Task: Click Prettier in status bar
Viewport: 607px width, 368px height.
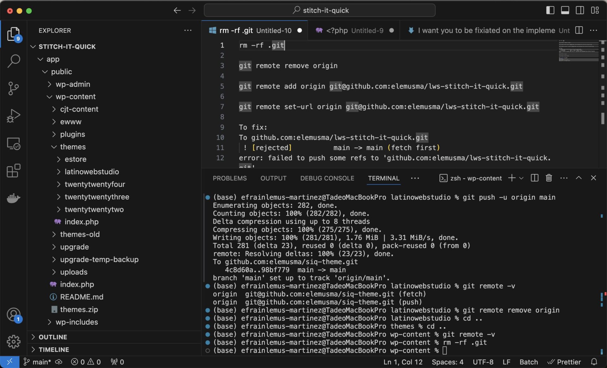Action: (564, 362)
